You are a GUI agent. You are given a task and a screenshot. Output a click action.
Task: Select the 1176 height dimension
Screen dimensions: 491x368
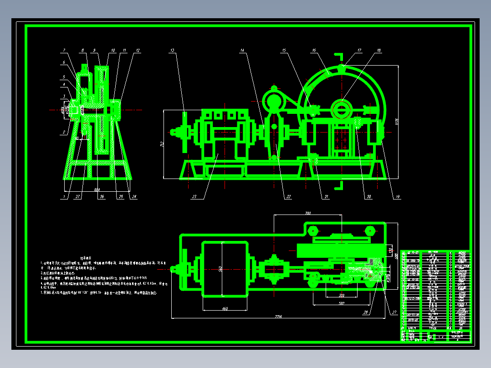[397, 122]
